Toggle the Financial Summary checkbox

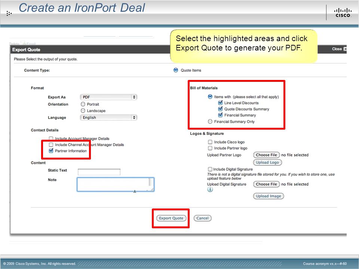pyautogui.click(x=220, y=115)
